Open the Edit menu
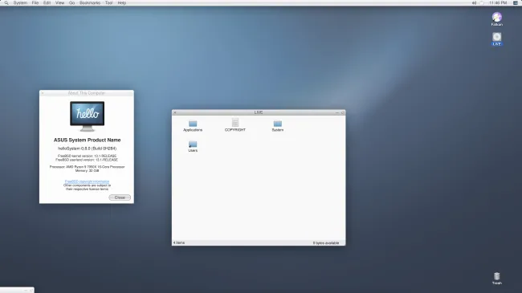 pos(47,2)
